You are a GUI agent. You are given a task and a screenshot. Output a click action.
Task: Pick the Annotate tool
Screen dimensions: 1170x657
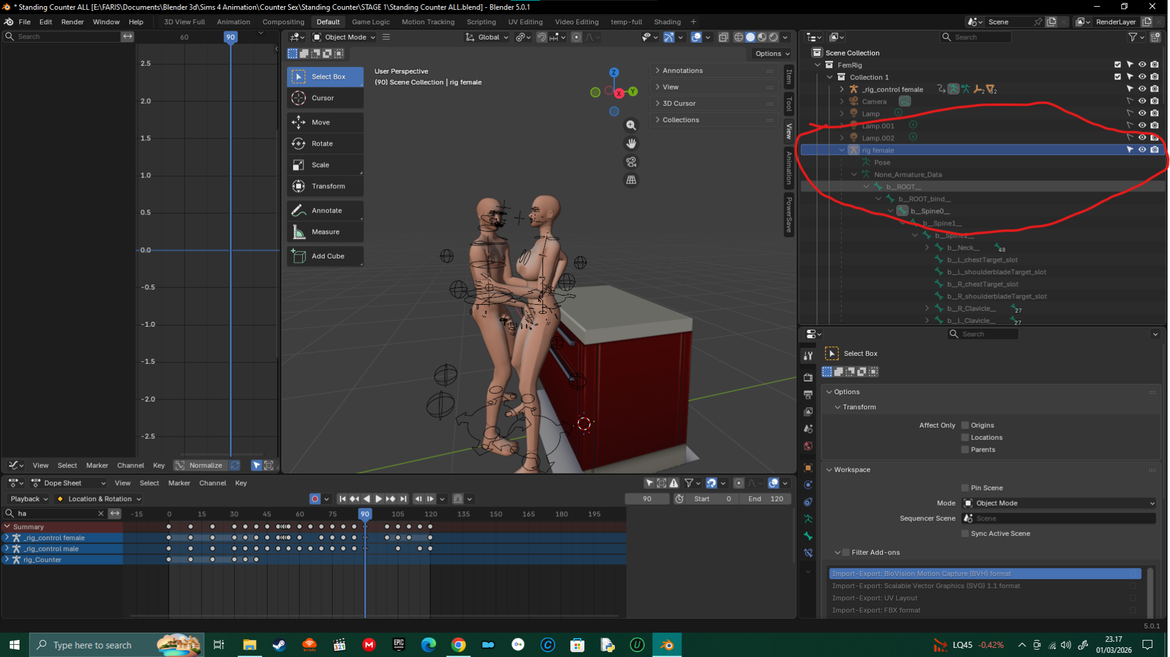point(325,211)
